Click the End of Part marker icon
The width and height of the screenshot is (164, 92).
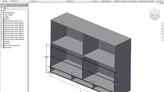coord(4,48)
